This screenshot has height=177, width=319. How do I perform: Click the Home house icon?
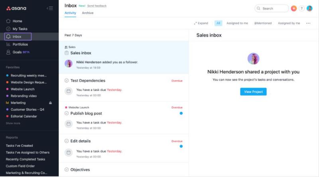[x=8, y=21]
